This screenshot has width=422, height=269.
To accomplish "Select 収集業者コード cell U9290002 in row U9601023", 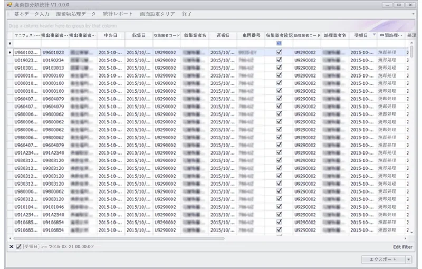I will tap(167, 52).
